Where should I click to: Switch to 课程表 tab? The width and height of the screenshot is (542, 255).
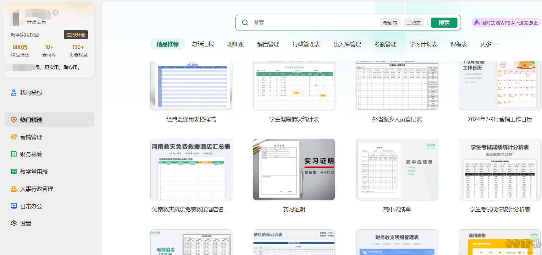click(x=459, y=44)
